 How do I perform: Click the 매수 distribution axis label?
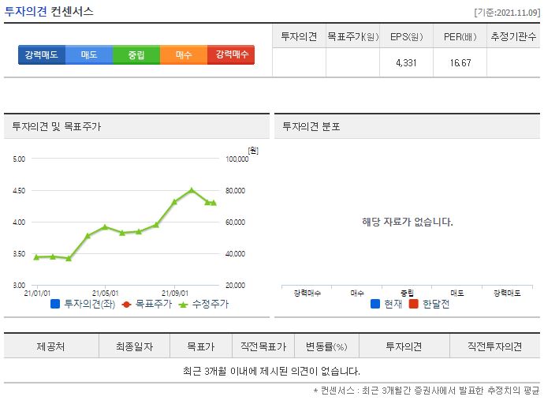click(x=357, y=294)
